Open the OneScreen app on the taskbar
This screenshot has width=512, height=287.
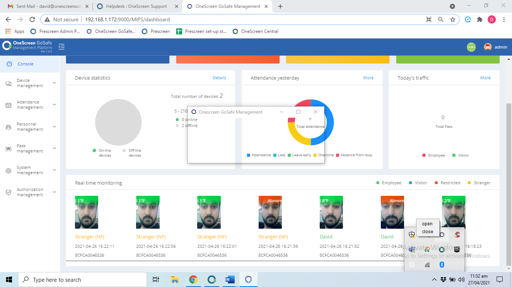pos(212,280)
